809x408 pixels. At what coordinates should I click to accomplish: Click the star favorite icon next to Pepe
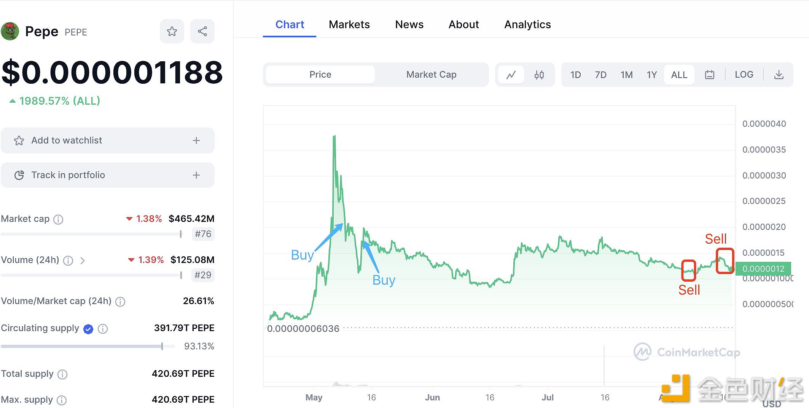(172, 31)
